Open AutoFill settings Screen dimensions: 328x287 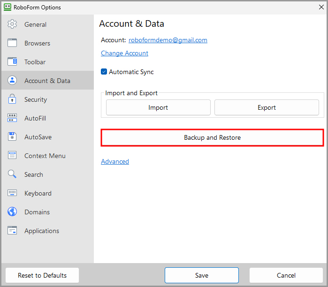click(47, 118)
